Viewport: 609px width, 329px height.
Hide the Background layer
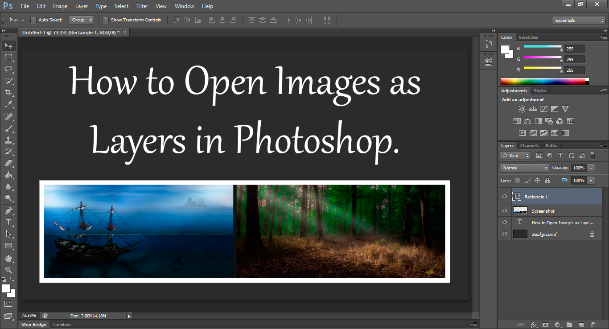pyautogui.click(x=505, y=234)
